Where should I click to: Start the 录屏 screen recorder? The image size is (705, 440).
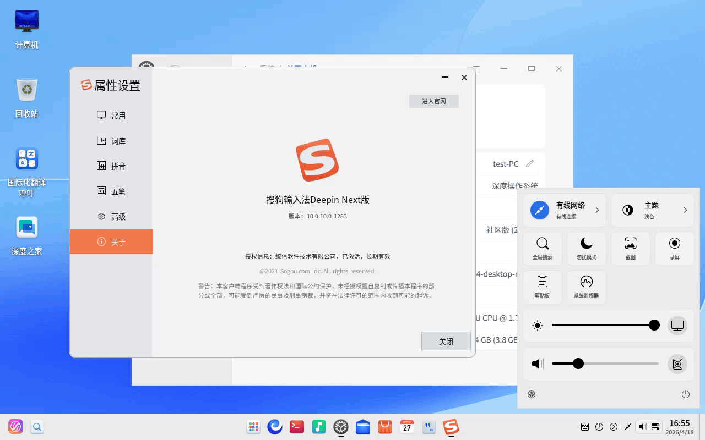pyautogui.click(x=674, y=248)
